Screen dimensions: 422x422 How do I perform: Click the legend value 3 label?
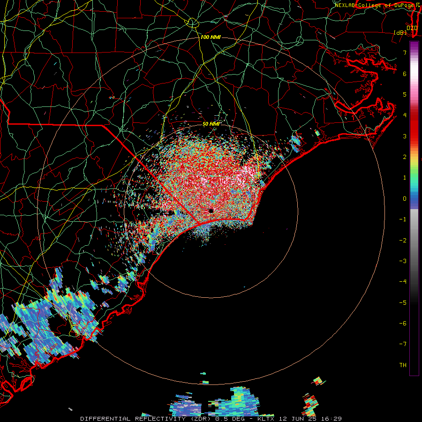[405, 136]
